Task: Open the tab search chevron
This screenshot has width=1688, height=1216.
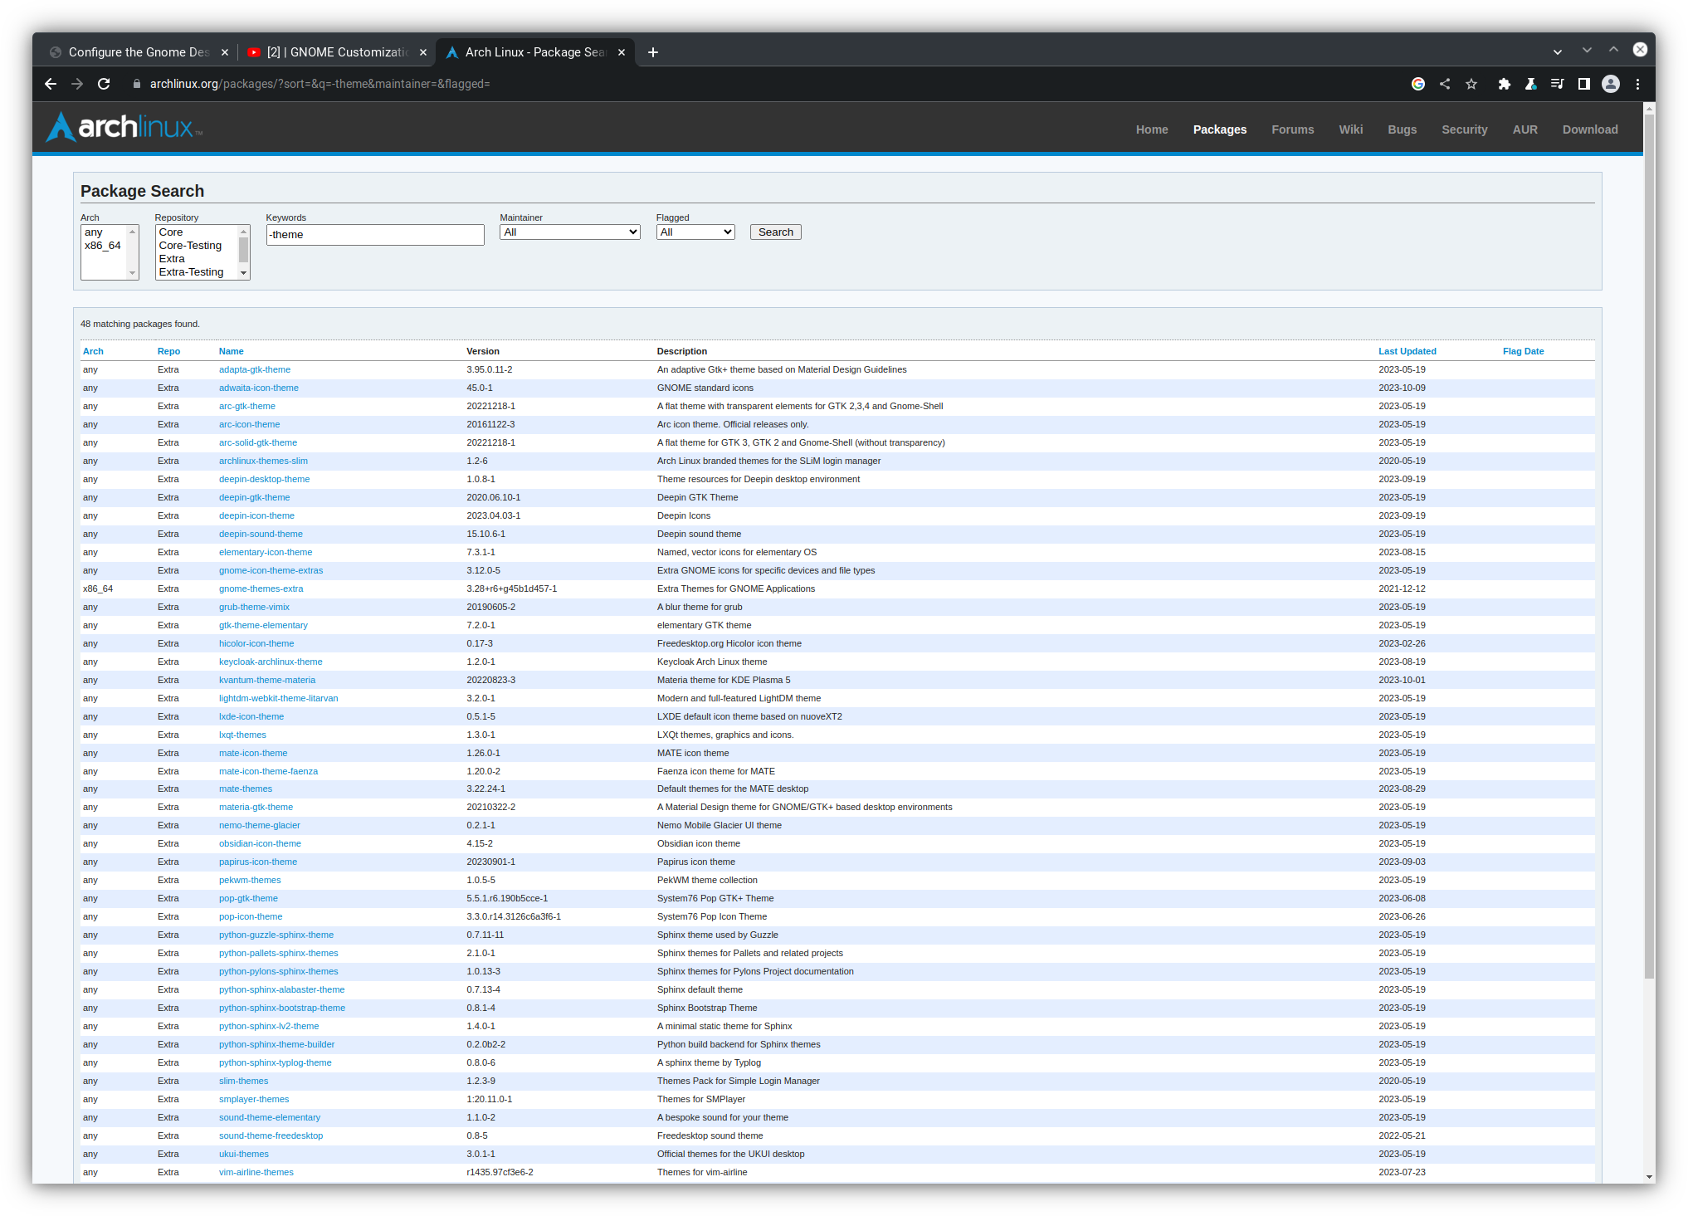Action: click(x=1558, y=52)
